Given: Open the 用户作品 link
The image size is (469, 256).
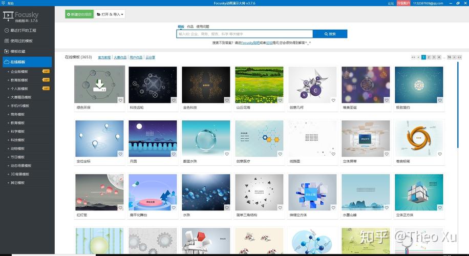Looking at the screenshot, I should tap(136, 57).
